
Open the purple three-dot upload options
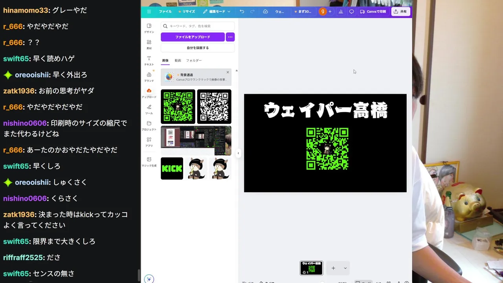coord(230,37)
